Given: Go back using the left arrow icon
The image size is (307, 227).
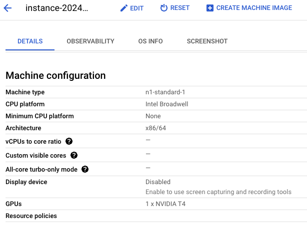Looking at the screenshot, I should (x=7, y=8).
